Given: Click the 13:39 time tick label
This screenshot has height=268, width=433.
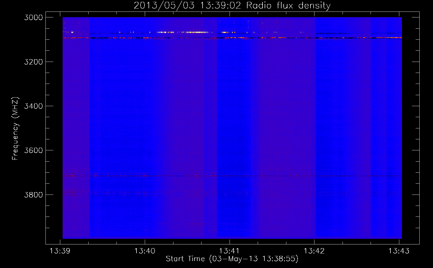Looking at the screenshot, I should [x=60, y=251].
